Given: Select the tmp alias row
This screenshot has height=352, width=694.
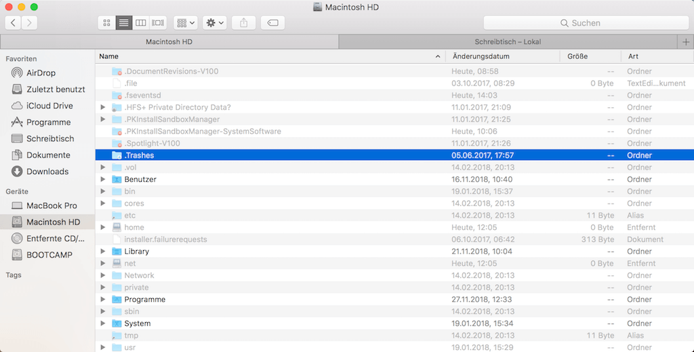Looking at the screenshot, I should (395, 335).
